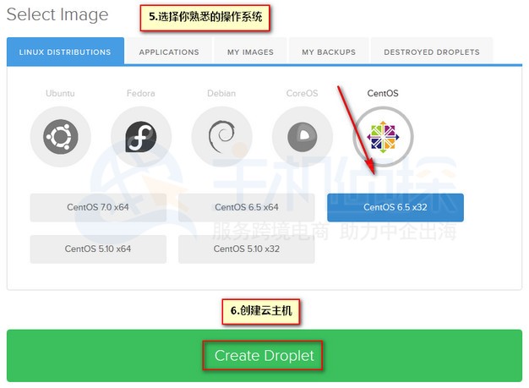The width and height of the screenshot is (529, 388).
Task: Click the Ubuntu text label
Action: [x=60, y=93]
